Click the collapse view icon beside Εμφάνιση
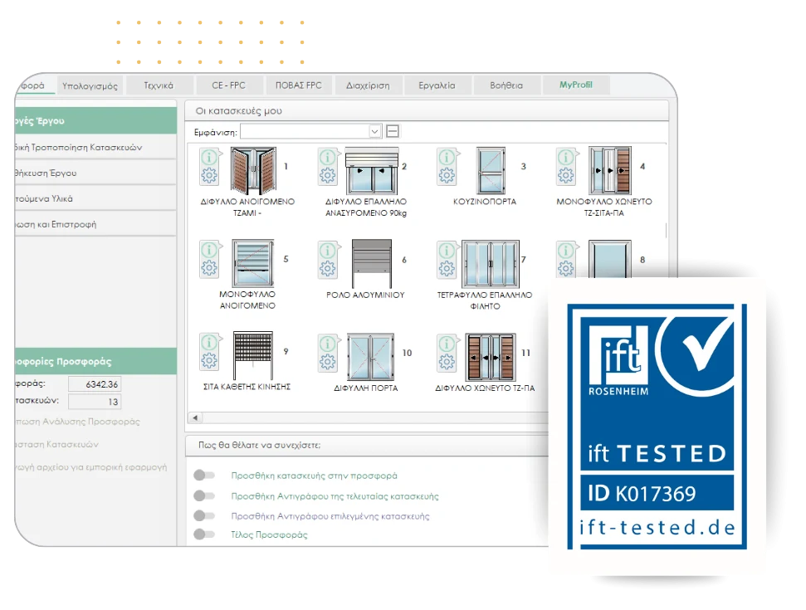 pyautogui.click(x=393, y=132)
